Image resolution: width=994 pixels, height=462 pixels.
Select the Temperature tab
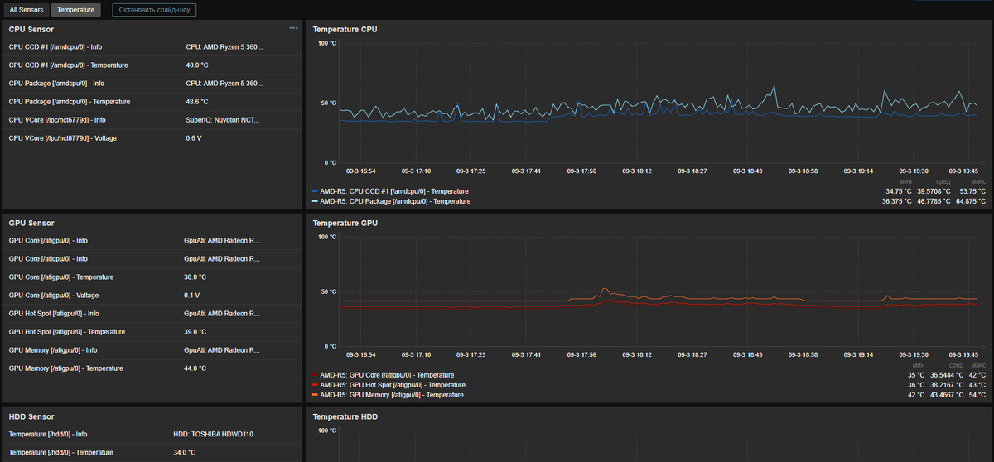pyautogui.click(x=75, y=11)
